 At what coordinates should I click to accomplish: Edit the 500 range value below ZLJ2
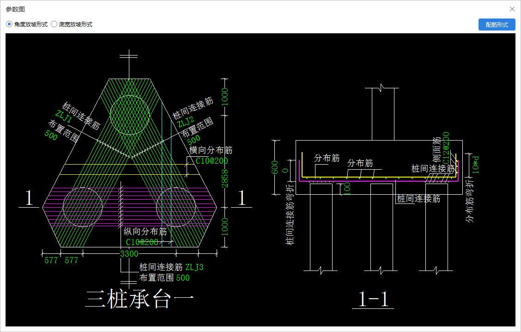194,139
